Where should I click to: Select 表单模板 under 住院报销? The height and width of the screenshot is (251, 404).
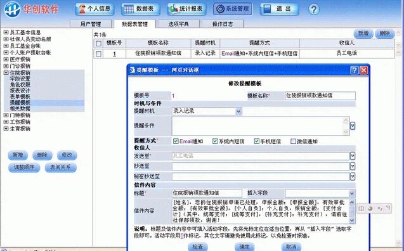coord(20,96)
